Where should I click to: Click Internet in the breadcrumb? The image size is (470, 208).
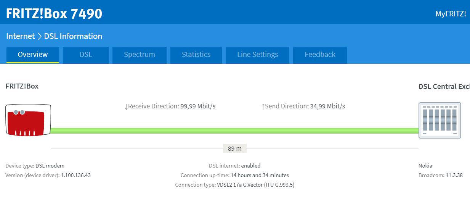pos(20,36)
